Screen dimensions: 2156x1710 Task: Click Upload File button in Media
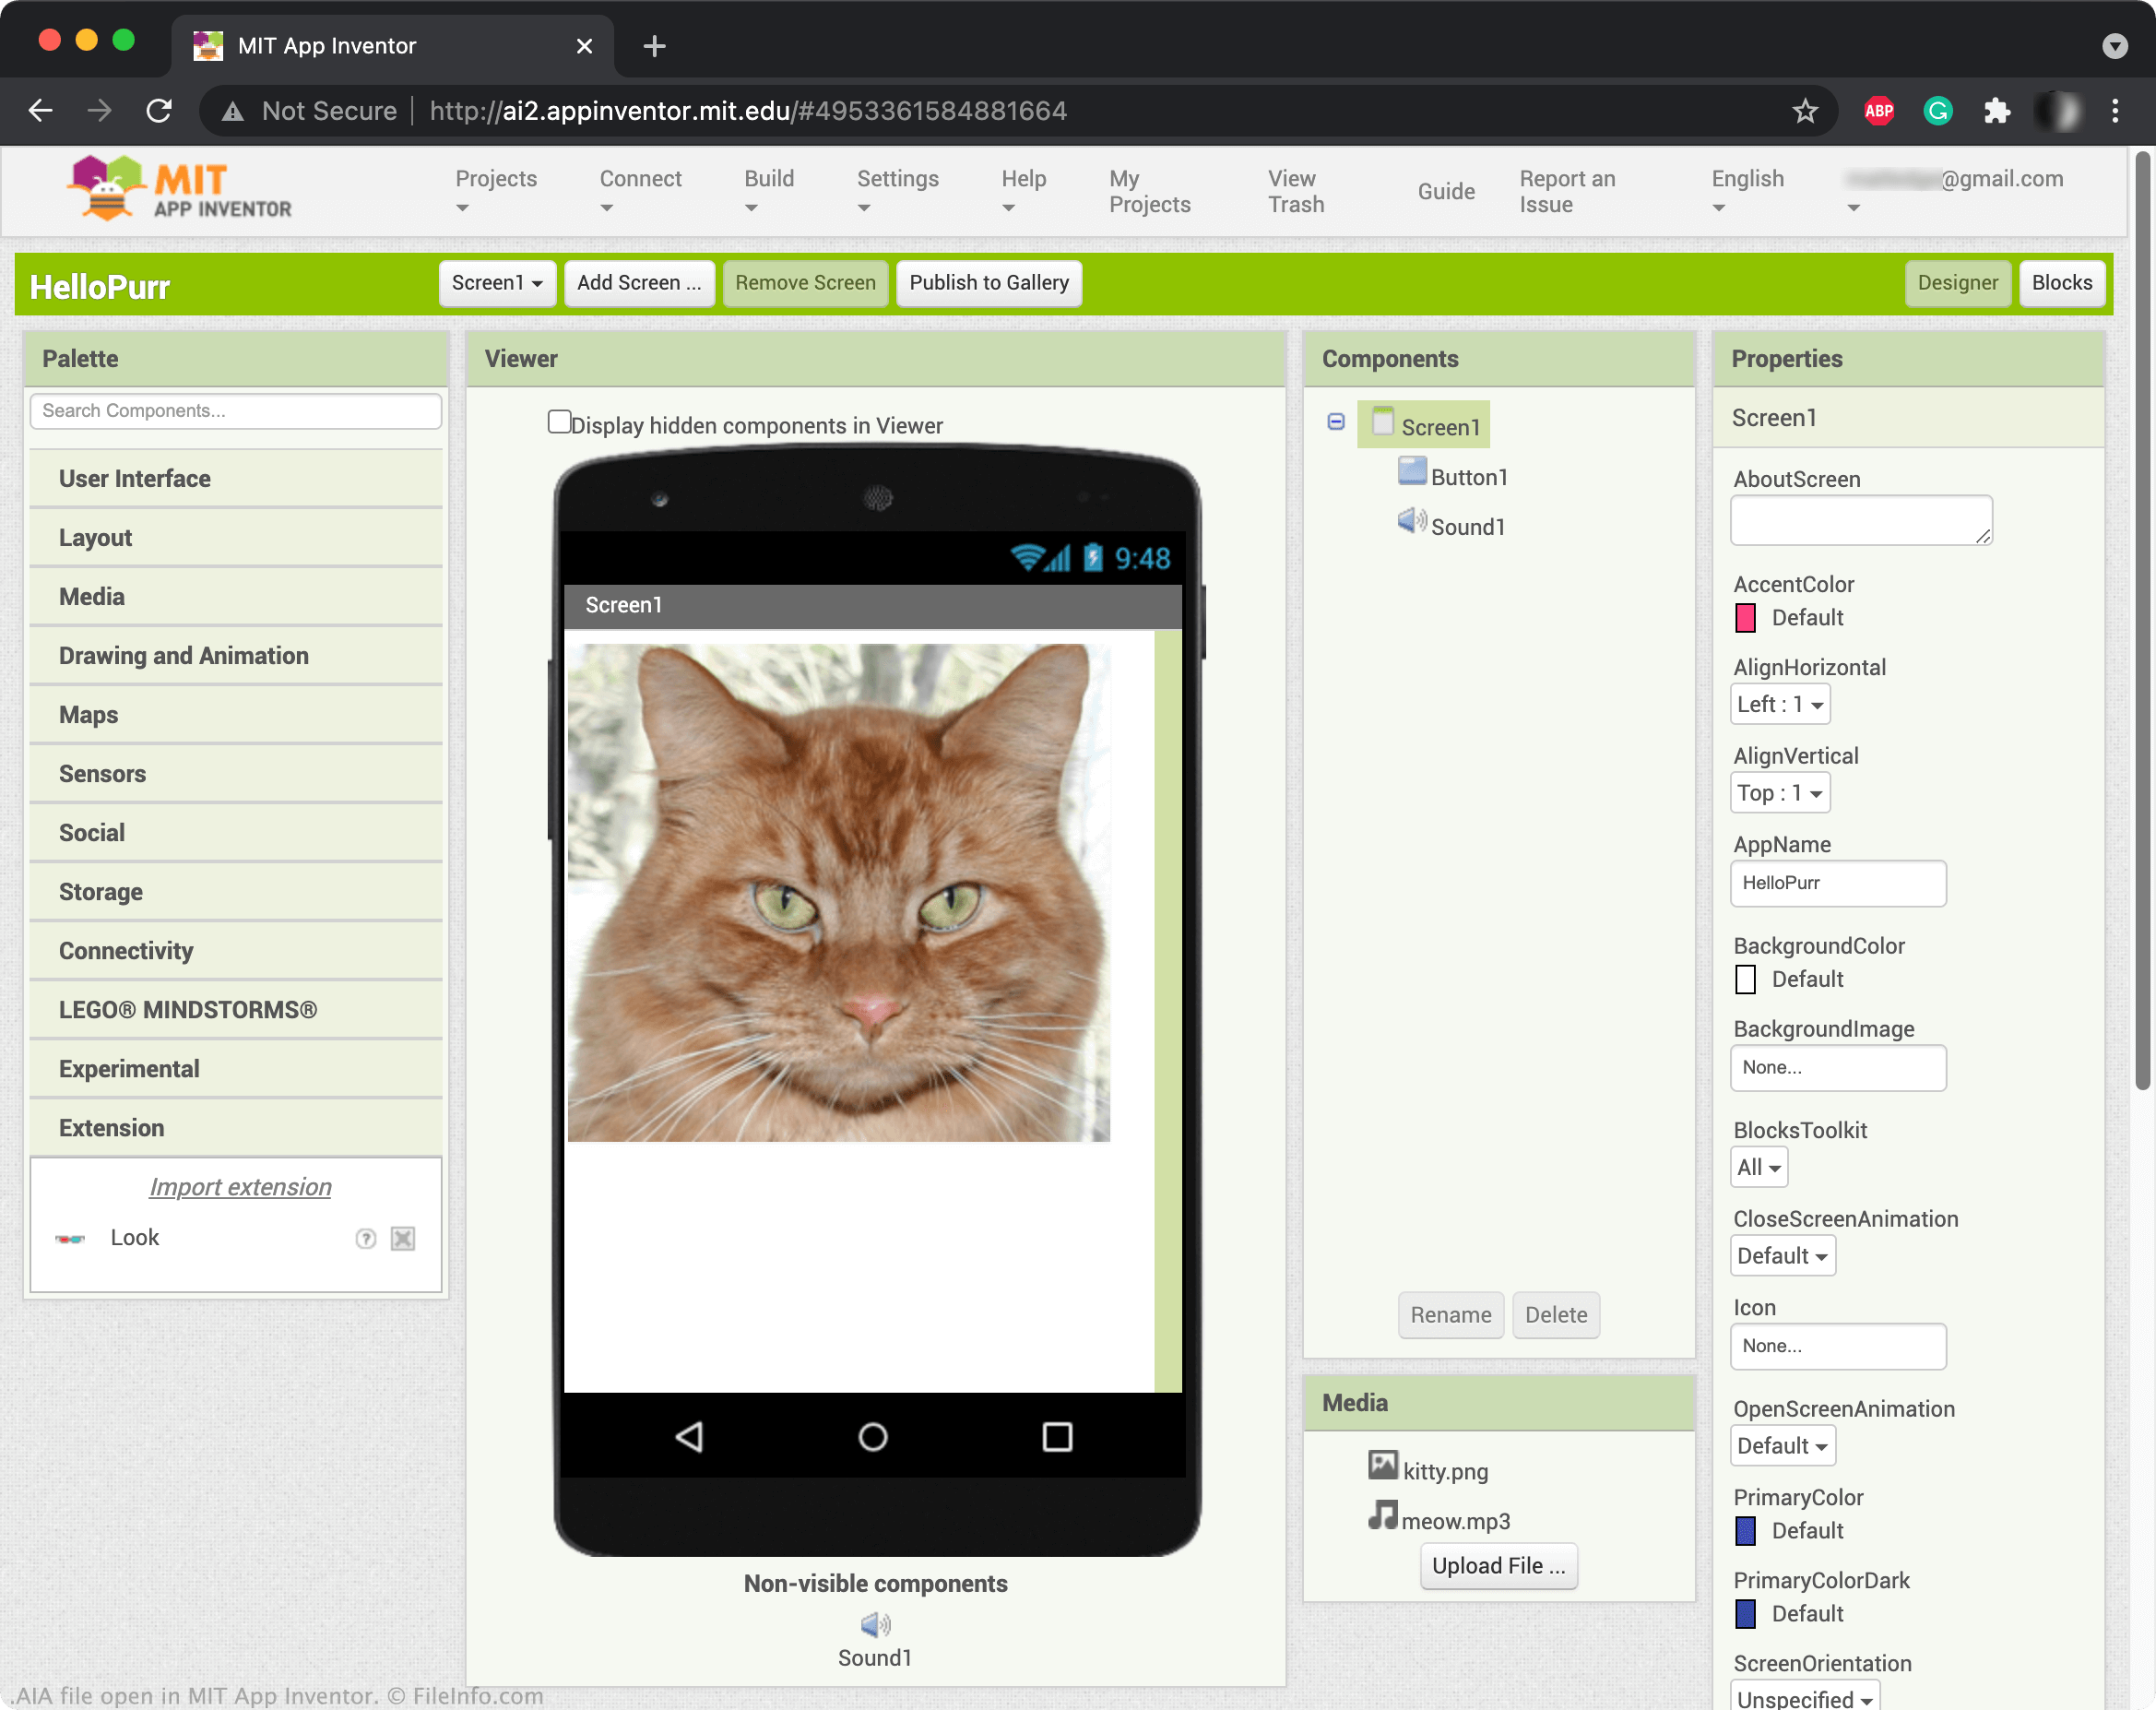pyautogui.click(x=1498, y=1563)
